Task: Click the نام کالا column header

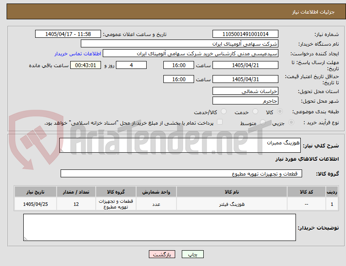Action: [232, 192]
